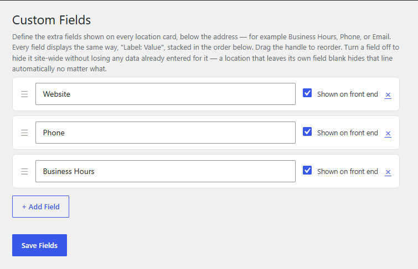Click the drag handle beside Phone field
Screen dimensions: 418x269
coord(24,133)
